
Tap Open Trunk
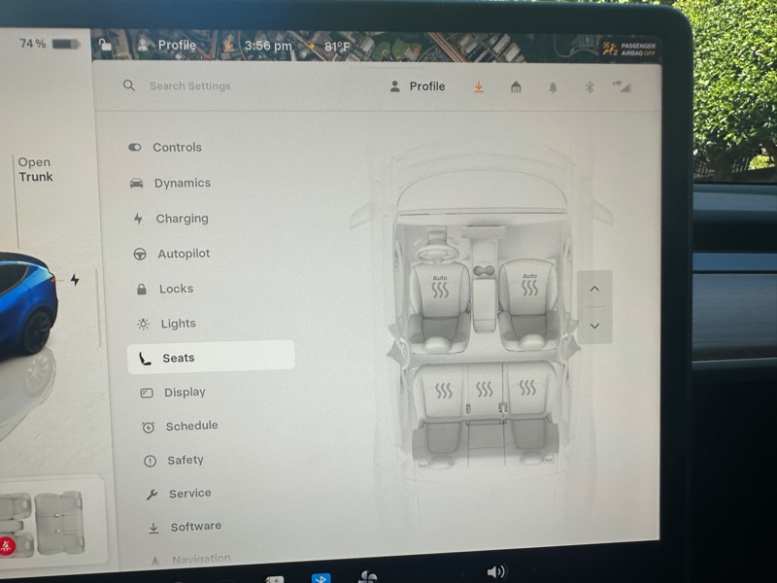tap(35, 170)
